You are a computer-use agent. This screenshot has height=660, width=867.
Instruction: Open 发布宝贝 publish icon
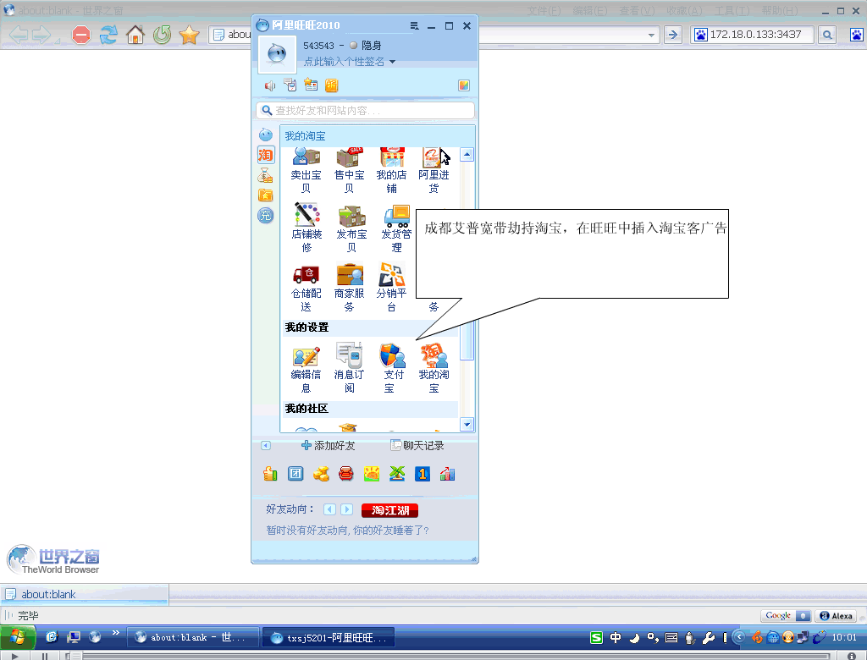click(x=351, y=227)
